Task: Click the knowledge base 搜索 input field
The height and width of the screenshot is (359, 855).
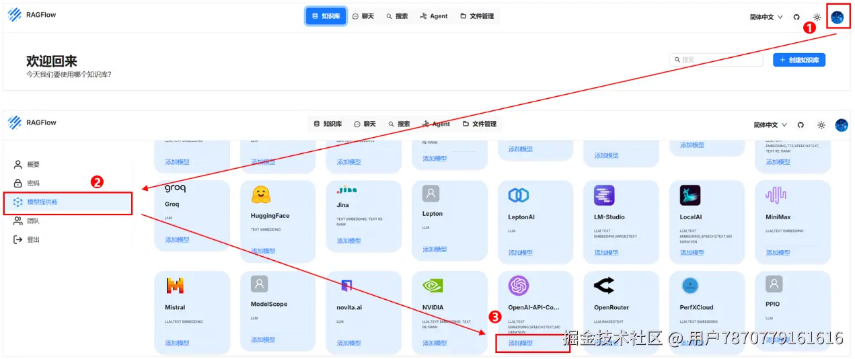Action: coord(716,60)
